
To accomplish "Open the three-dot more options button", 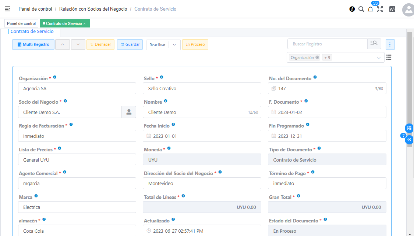I will 390,45.
